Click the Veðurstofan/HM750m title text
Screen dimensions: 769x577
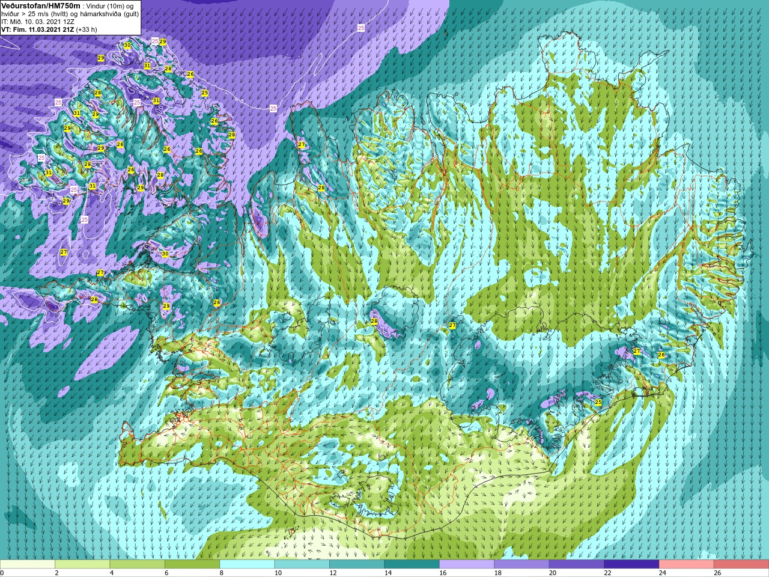(x=40, y=5)
